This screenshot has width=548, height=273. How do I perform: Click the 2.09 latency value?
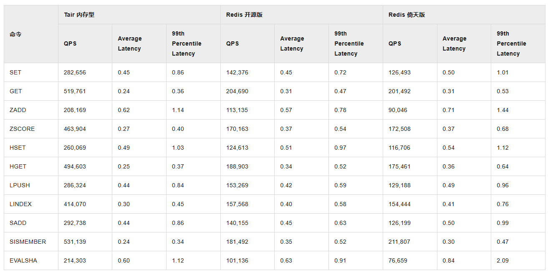click(503, 260)
